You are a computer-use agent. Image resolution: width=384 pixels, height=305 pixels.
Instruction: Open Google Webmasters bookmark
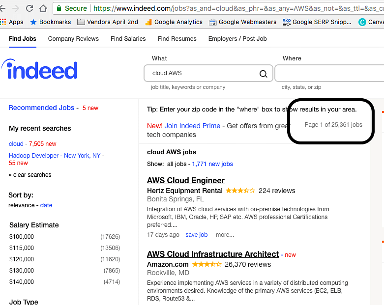pos(242,22)
